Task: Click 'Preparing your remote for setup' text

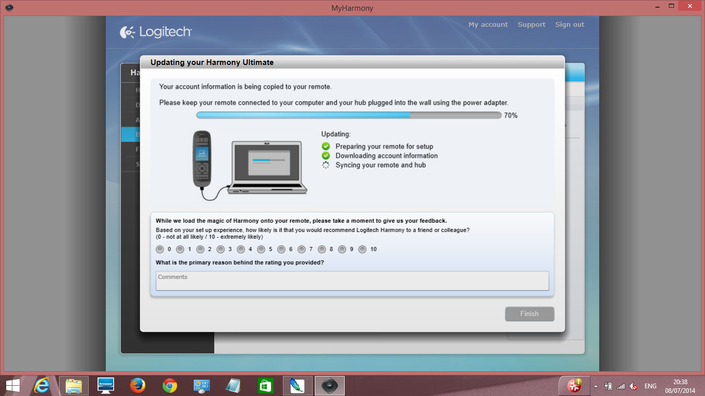Action: 384,146
